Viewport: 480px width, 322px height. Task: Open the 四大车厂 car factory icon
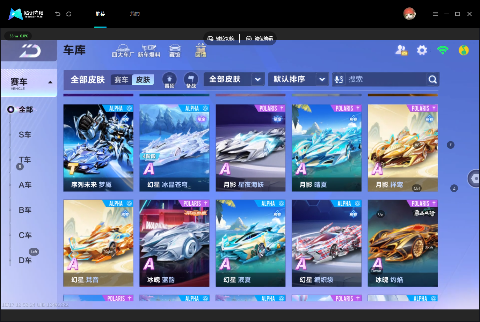[x=123, y=51]
